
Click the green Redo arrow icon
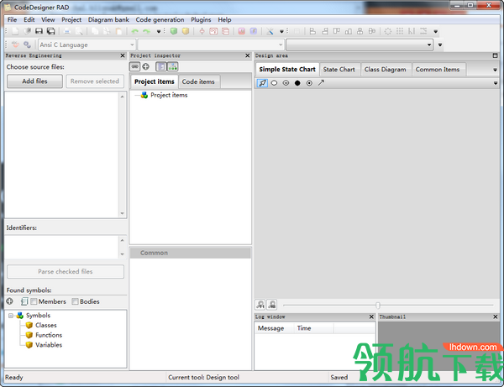pos(146,31)
